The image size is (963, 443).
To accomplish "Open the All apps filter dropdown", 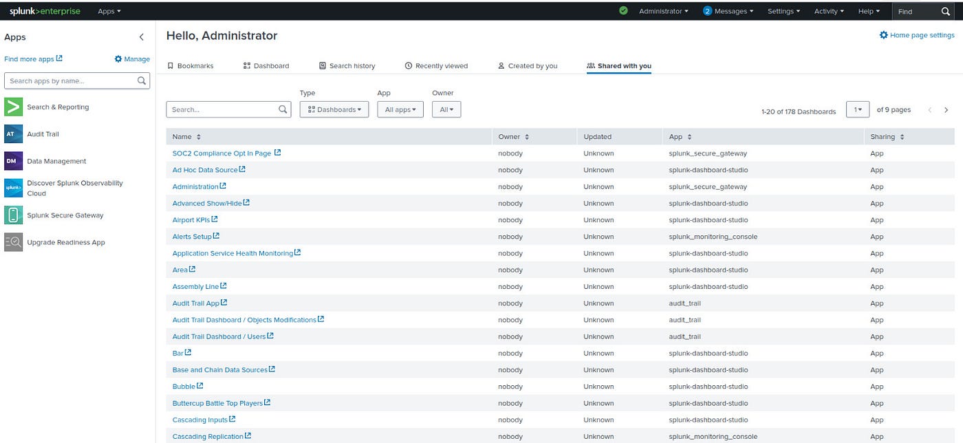I will [x=400, y=109].
